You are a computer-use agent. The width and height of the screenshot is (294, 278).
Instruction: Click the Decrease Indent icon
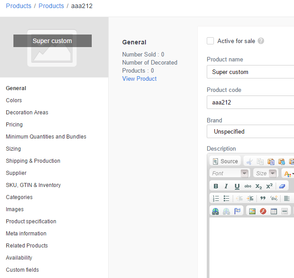tap(239, 198)
